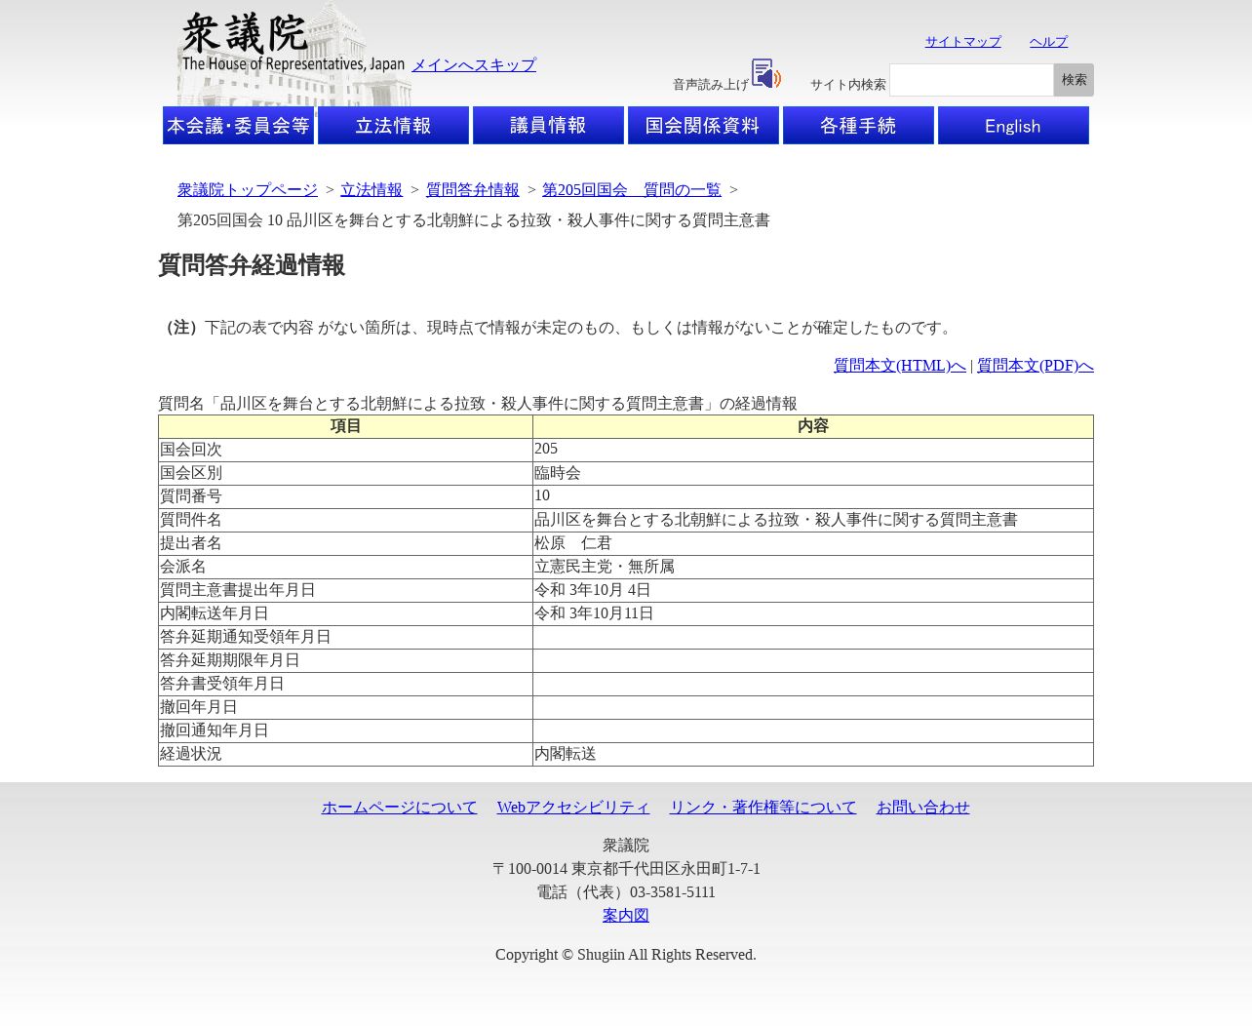Open the 国会関係資料 navigation menu
This screenshot has height=1026, width=1252.
tap(703, 126)
